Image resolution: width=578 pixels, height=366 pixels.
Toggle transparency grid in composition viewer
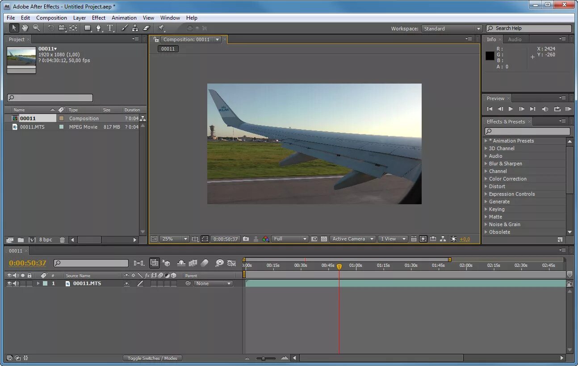324,239
